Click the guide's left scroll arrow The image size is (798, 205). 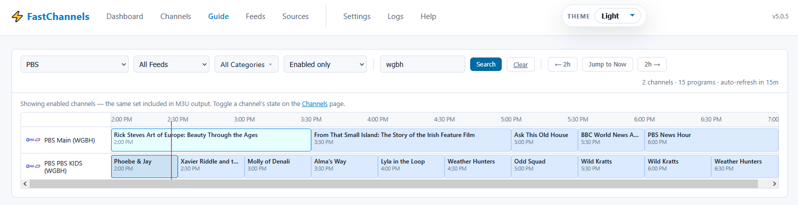pyautogui.click(x=25, y=183)
